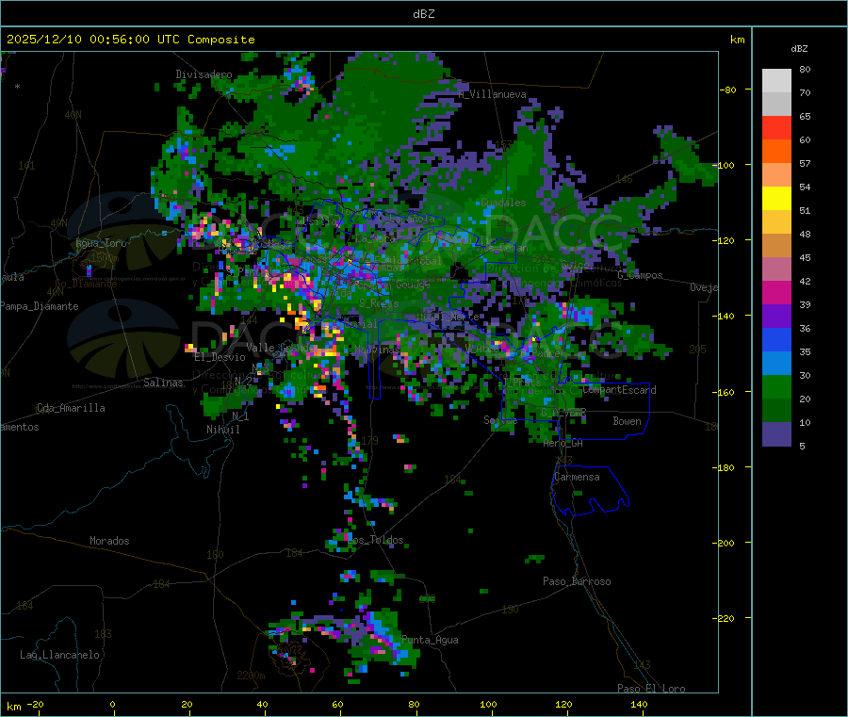848x717 pixels.
Task: Click the blue 35 dBZ legend swatch
Action: pyautogui.click(x=776, y=339)
